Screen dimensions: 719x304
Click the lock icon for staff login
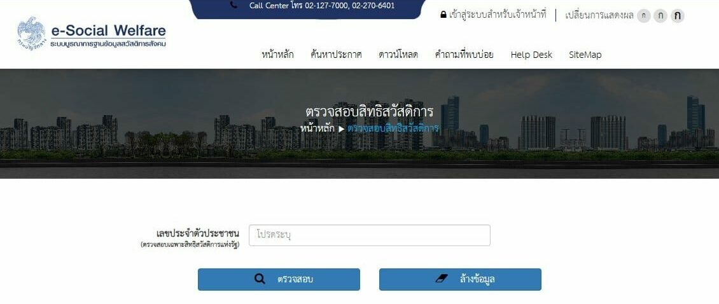click(443, 15)
